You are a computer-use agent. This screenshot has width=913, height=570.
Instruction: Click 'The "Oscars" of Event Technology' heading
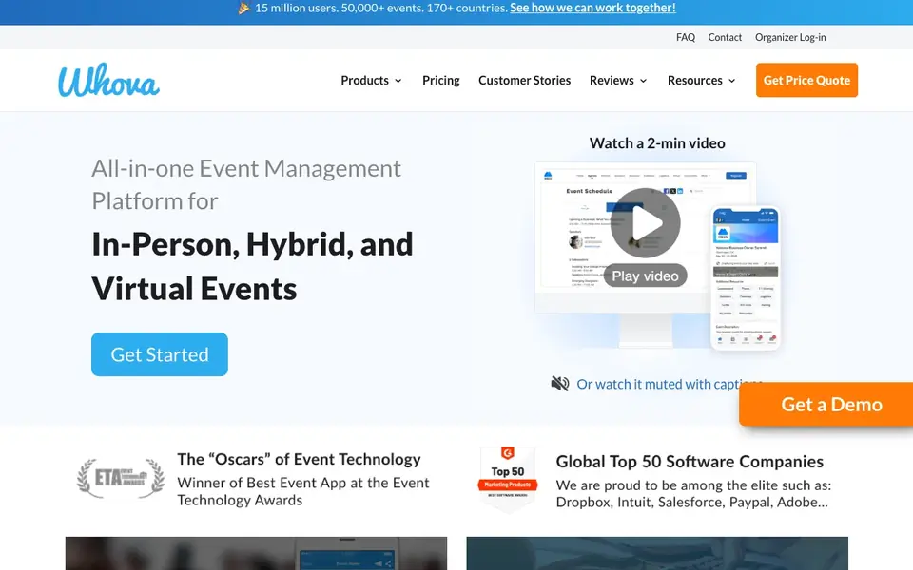click(x=299, y=460)
